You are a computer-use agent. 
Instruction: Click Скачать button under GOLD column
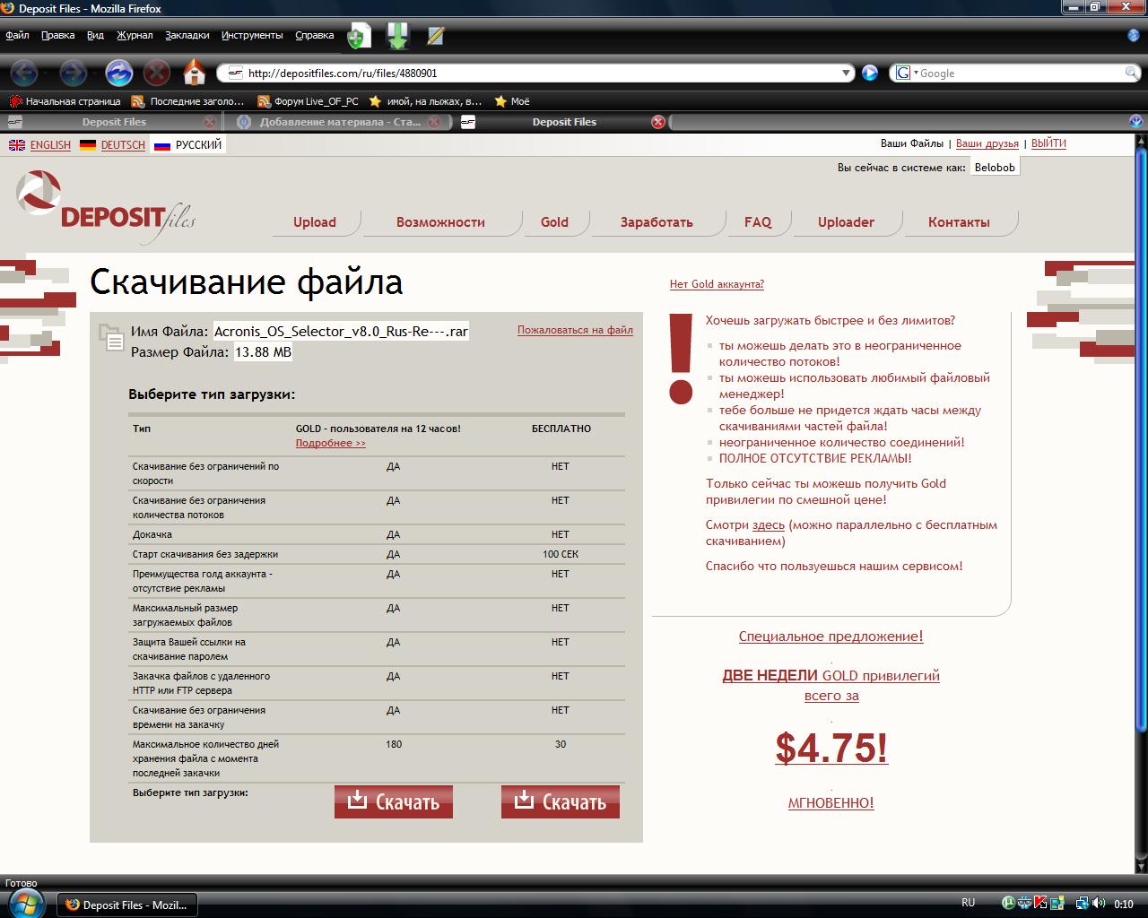(x=394, y=801)
